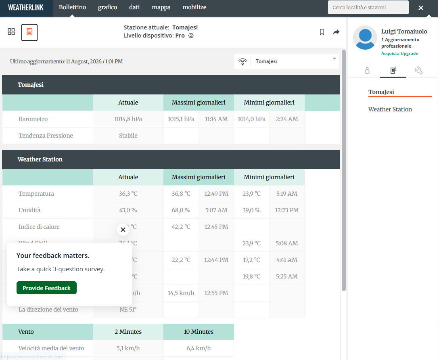This screenshot has width=439, height=360.
Task: Select Weather Station in side panel
Action: [x=390, y=109]
